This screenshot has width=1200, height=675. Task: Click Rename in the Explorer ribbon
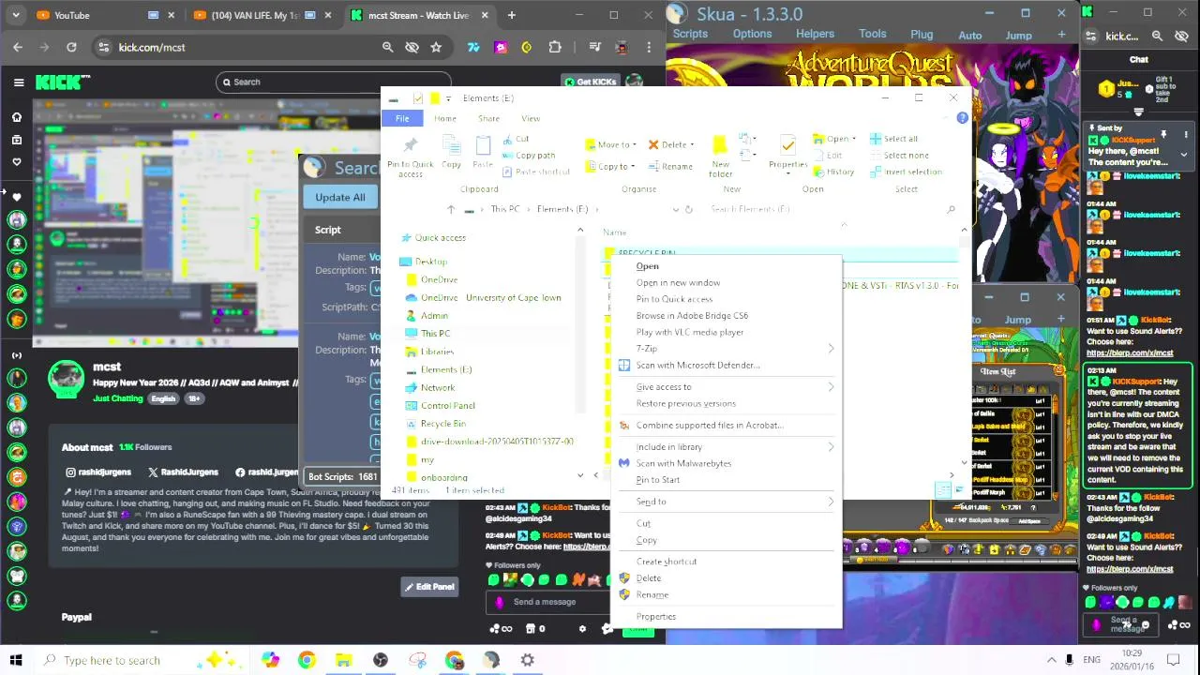pyautogui.click(x=670, y=166)
